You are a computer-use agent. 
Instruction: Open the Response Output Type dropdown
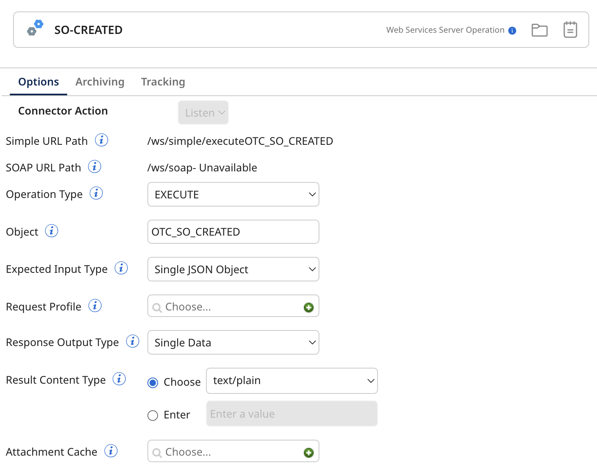point(233,342)
